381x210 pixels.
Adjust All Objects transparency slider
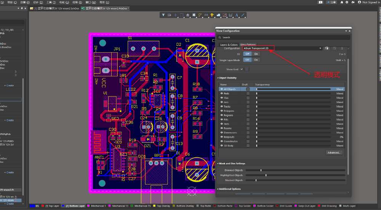point(293,89)
